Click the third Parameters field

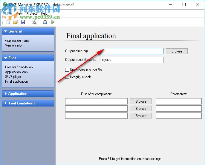179,116
